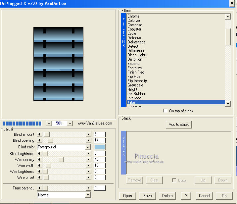
Task: Click the Blind amount value field
Action: tap(99, 134)
